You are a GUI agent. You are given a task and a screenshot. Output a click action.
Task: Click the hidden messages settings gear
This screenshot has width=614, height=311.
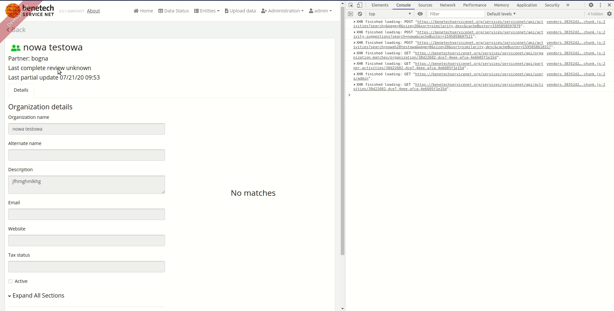pyautogui.click(x=609, y=14)
